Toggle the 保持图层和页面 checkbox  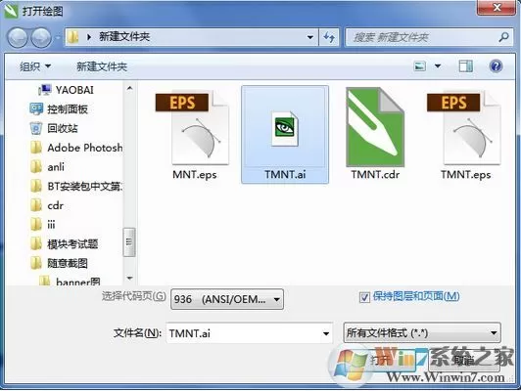(364, 296)
